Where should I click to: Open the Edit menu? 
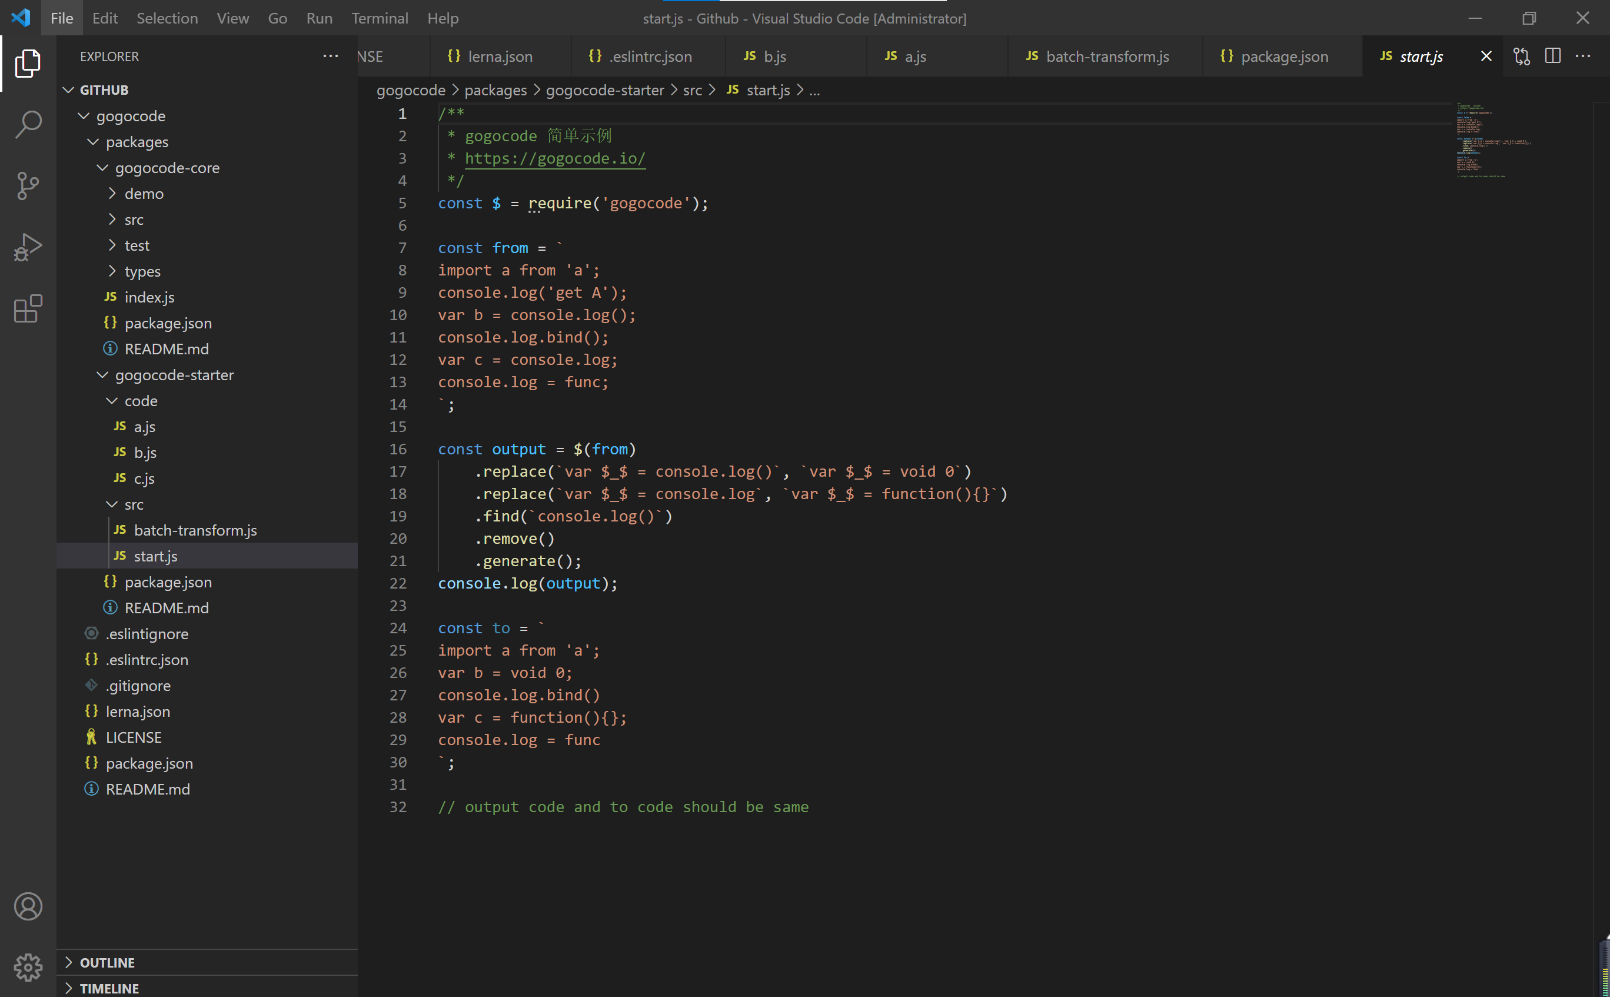pyautogui.click(x=105, y=18)
